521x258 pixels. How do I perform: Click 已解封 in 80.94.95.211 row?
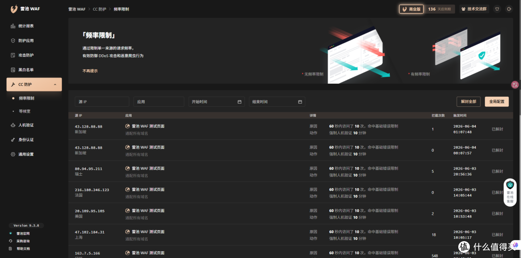pos(497,171)
